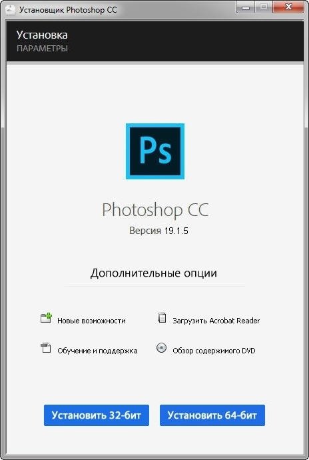Screen dimensions: 309x460
Task: Click the Training and Support icon
Action: [46, 348]
